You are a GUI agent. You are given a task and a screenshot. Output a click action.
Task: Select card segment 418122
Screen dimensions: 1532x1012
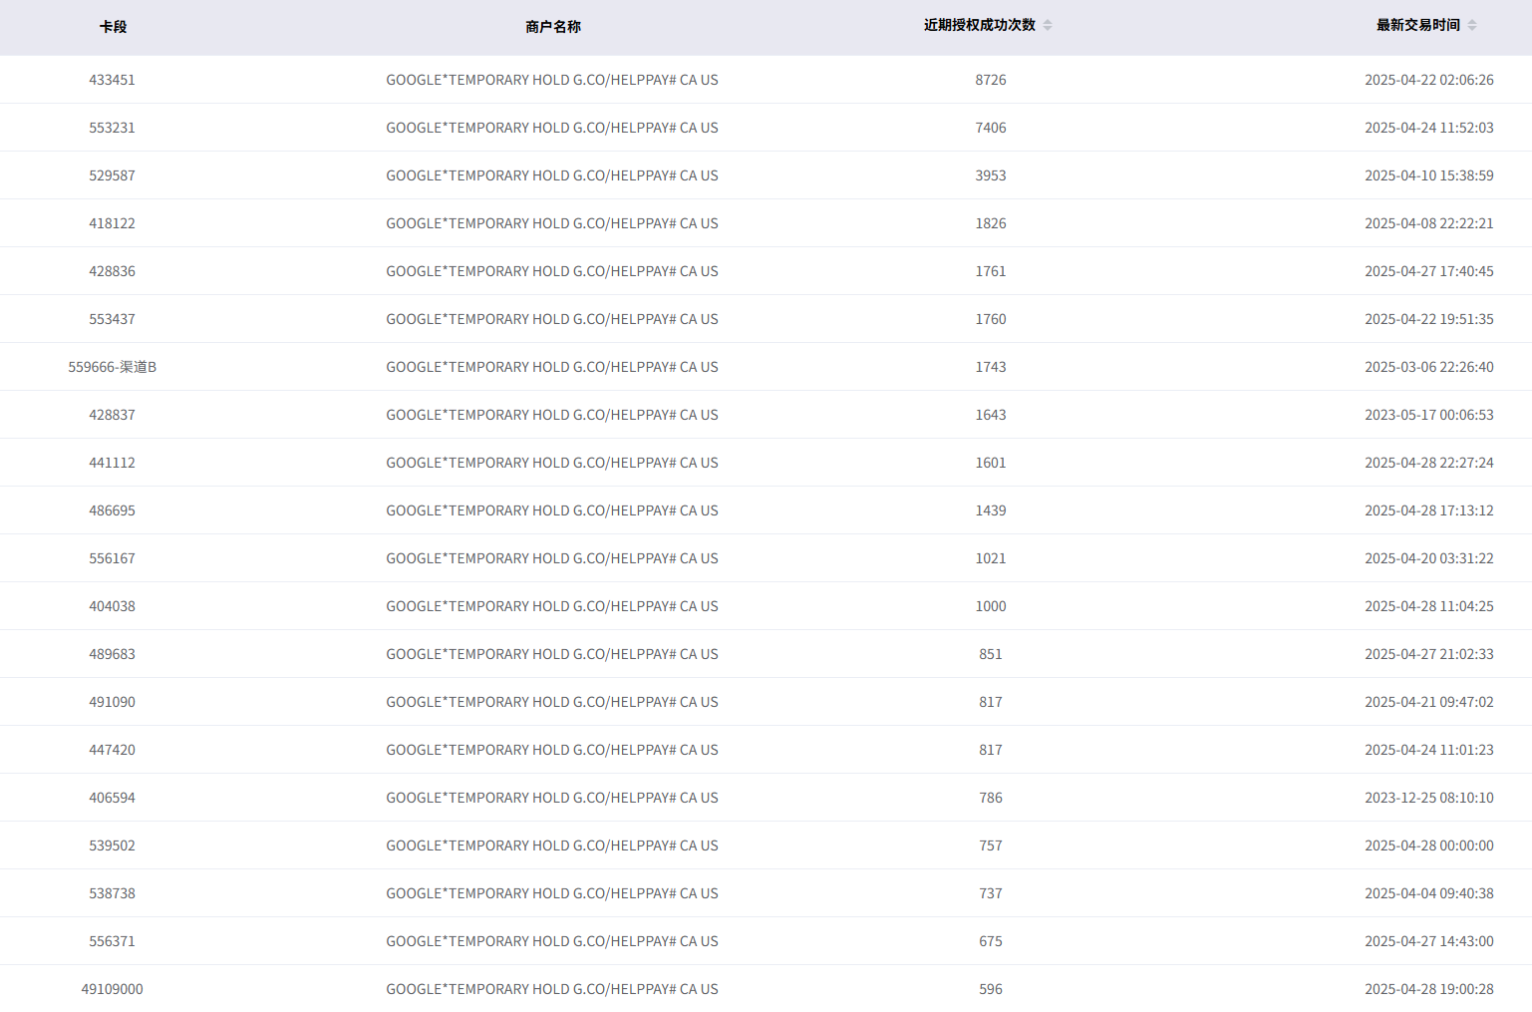(112, 223)
